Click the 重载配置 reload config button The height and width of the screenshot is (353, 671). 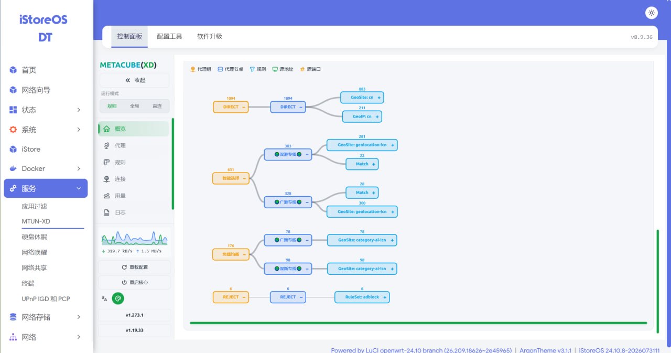pyautogui.click(x=134, y=267)
